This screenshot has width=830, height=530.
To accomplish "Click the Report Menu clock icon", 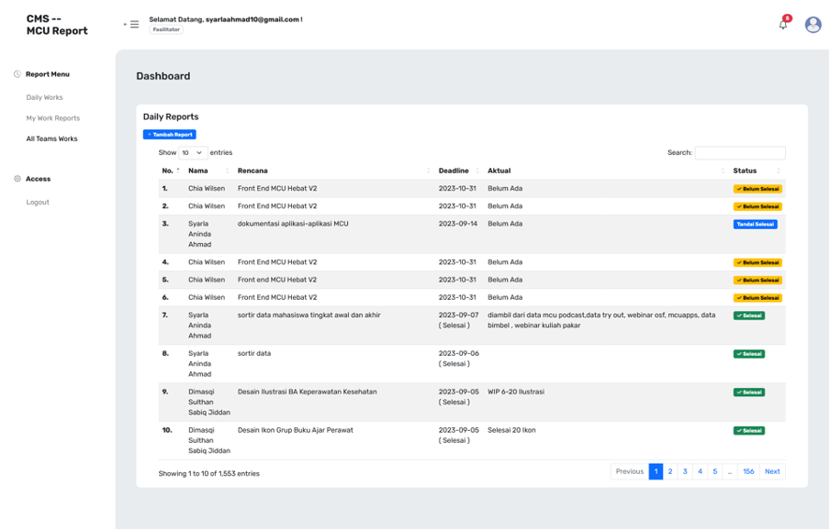I will pyautogui.click(x=17, y=74).
